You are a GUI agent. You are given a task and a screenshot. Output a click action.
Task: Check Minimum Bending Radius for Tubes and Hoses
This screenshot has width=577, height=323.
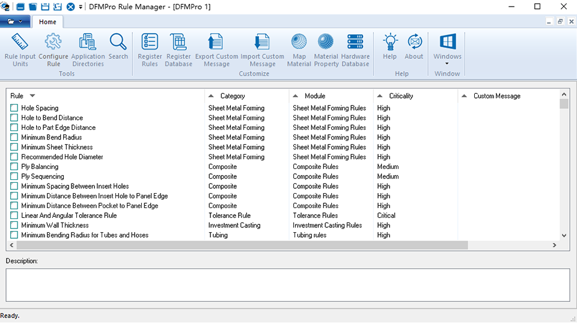[14, 235]
